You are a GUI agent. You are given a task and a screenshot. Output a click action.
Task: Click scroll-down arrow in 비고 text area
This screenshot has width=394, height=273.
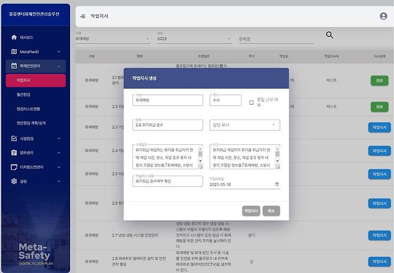277,161
